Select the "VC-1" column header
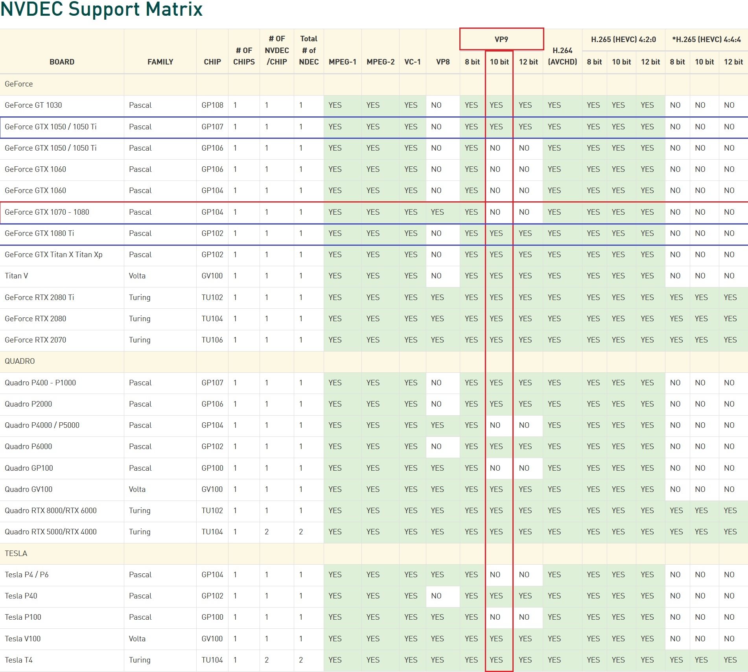This screenshot has width=748, height=672. click(413, 62)
